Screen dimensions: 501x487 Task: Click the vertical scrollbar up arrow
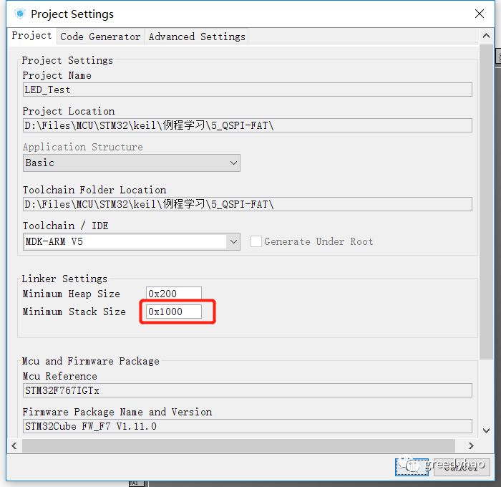pos(486,36)
